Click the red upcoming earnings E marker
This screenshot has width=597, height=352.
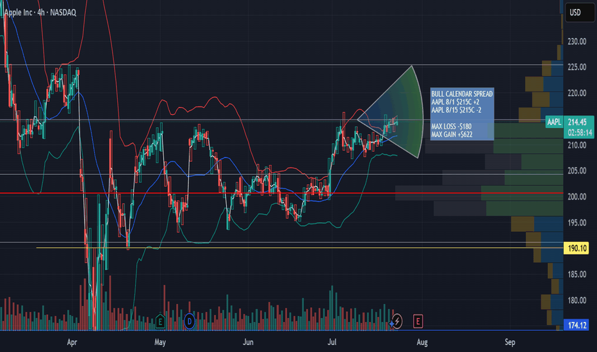pos(418,321)
